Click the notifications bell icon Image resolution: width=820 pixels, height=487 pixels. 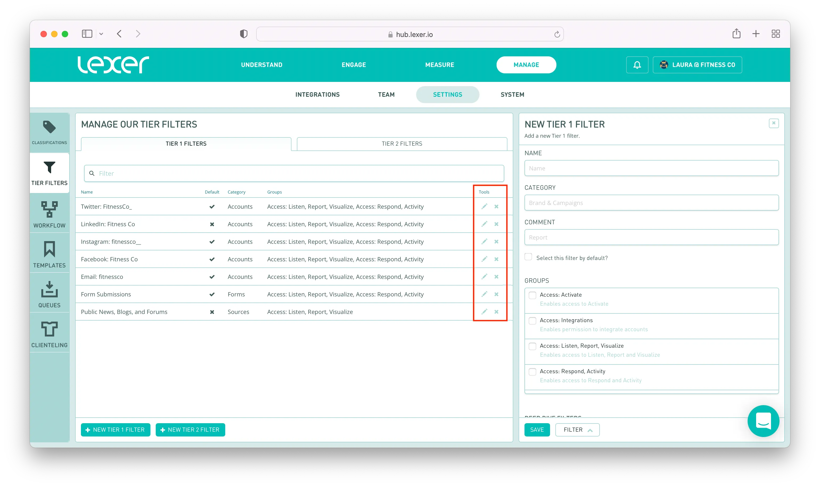(x=637, y=65)
